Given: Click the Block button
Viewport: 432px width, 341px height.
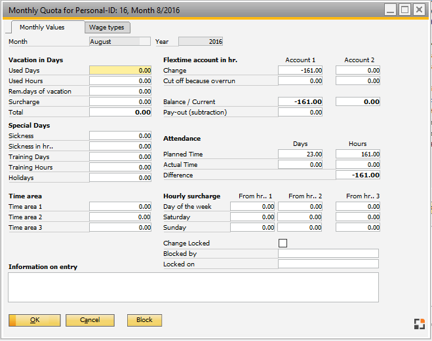Looking at the screenshot, I should pos(144,320).
